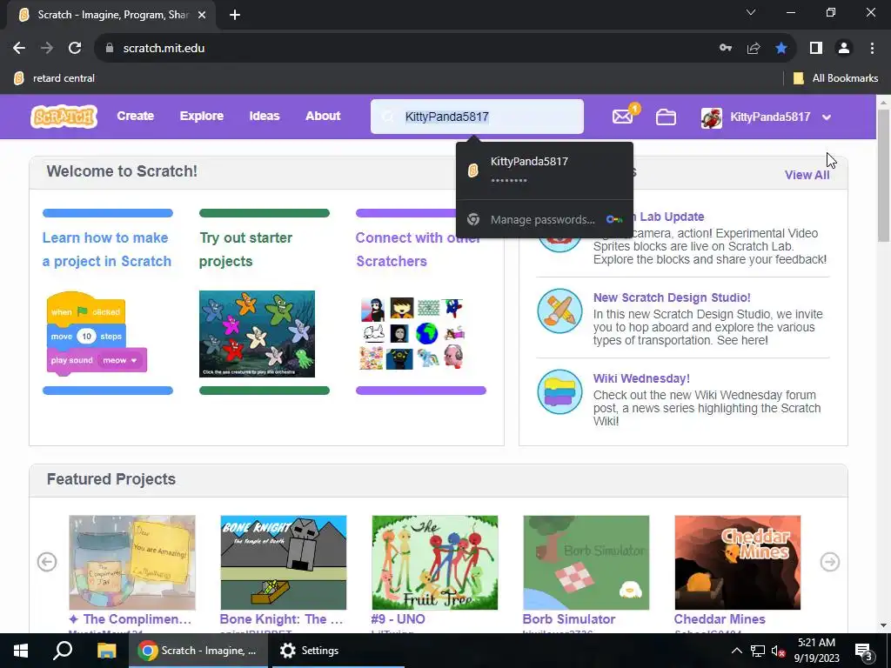Click Bone Knight project title link
Image resolution: width=891 pixels, height=668 pixels.
pos(281,619)
